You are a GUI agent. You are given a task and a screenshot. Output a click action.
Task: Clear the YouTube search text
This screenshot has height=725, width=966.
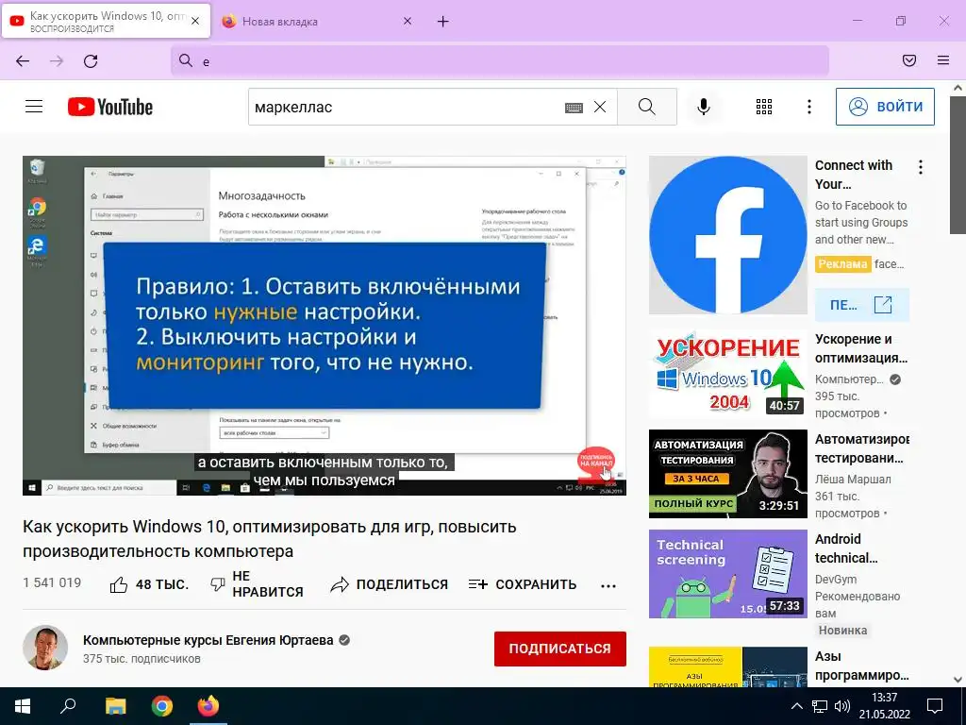599,108
